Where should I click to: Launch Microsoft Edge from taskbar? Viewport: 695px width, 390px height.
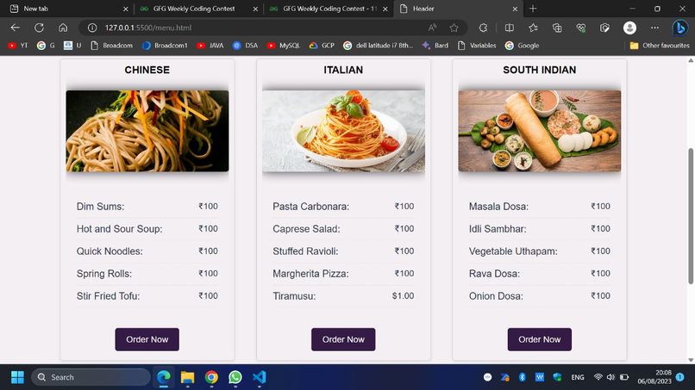(x=164, y=377)
